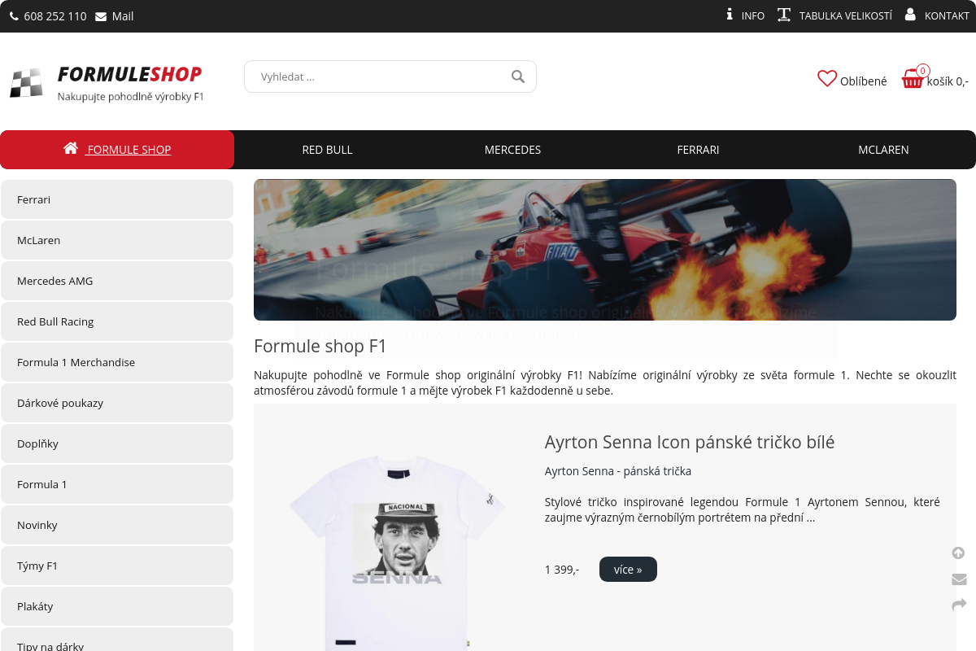Click the phone number 608 252 110

coord(55,16)
